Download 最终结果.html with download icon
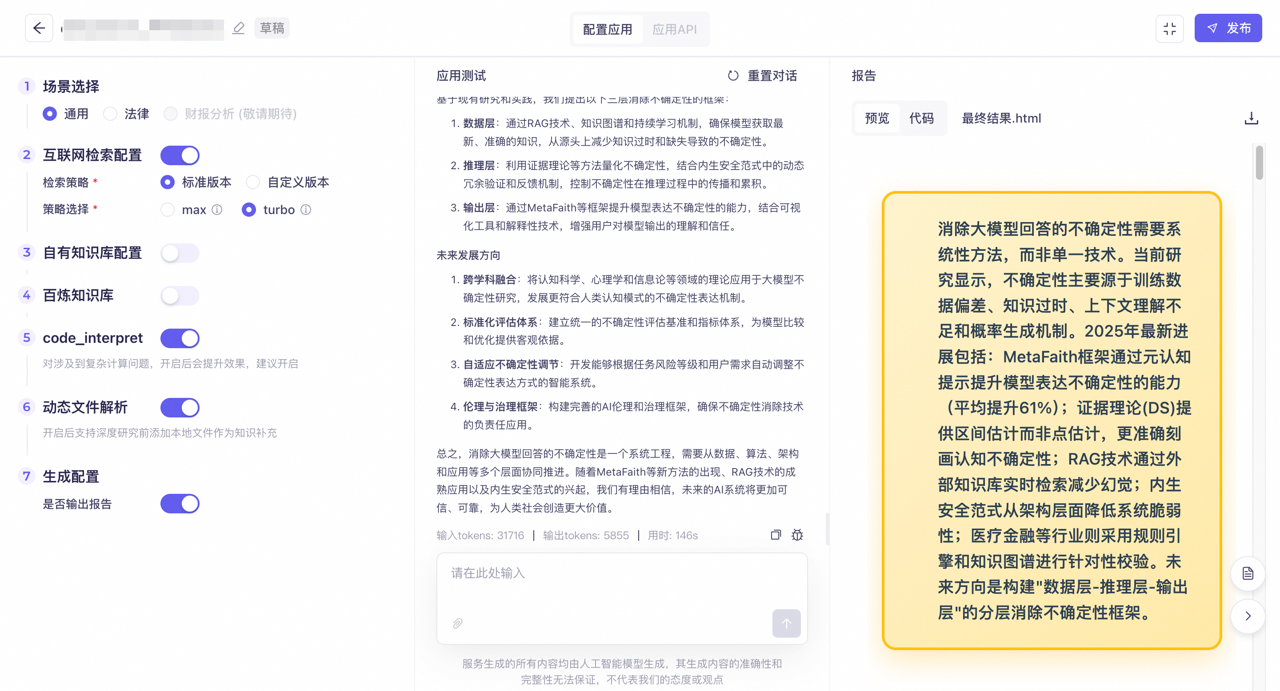The image size is (1280, 691). pyautogui.click(x=1251, y=118)
